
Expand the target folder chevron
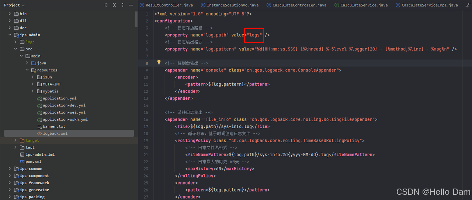[x=15, y=140]
